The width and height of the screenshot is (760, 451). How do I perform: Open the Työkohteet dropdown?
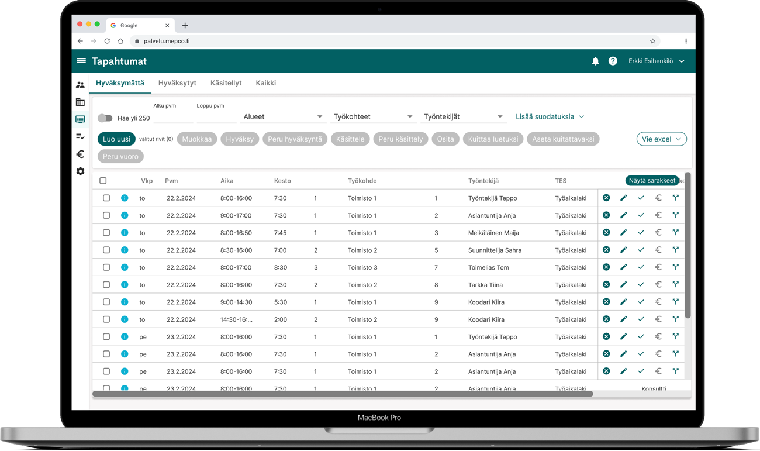pyautogui.click(x=373, y=116)
